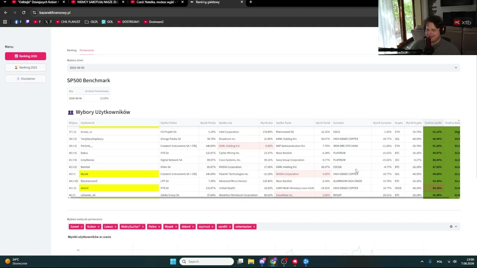The image size is (477, 268).
Task: Click the highlighted delord user cell
Action: pos(119,188)
